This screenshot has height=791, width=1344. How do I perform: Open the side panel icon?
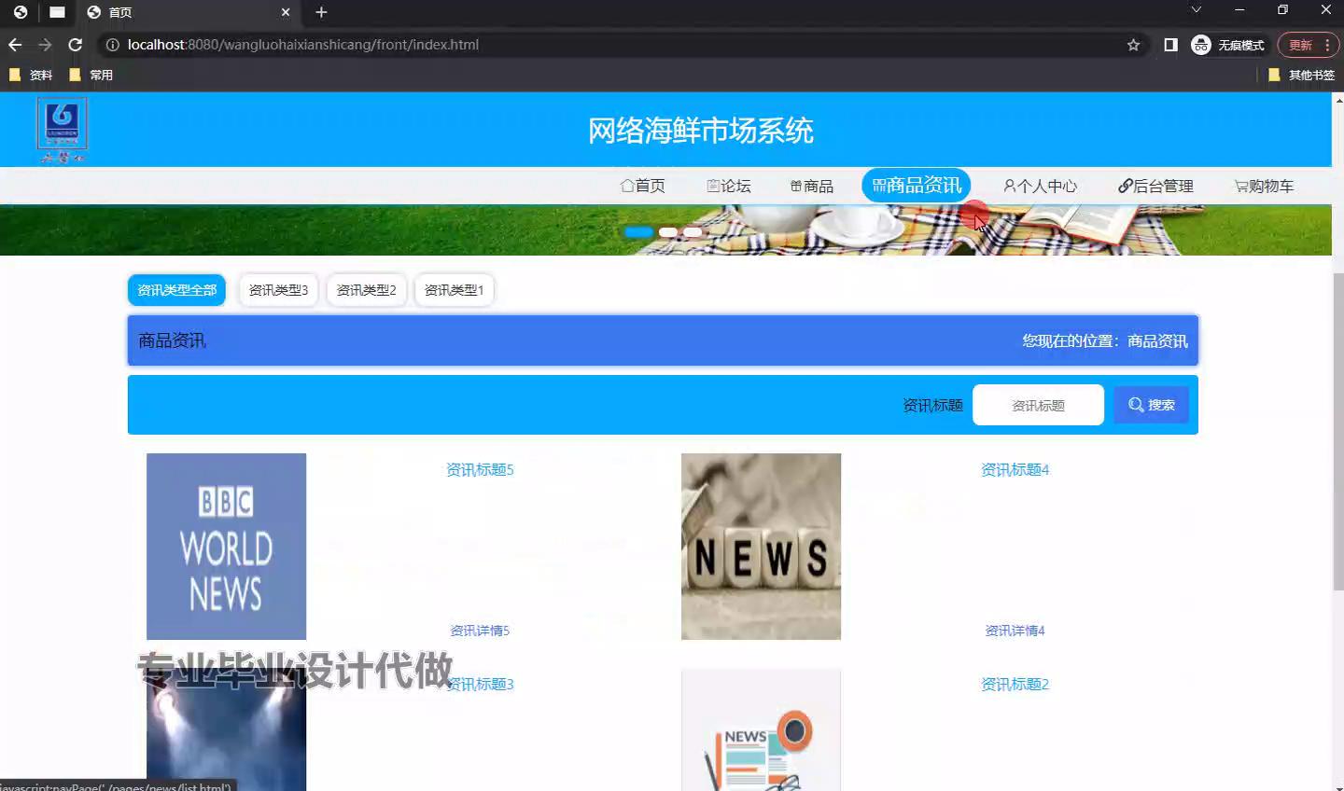1170,45
